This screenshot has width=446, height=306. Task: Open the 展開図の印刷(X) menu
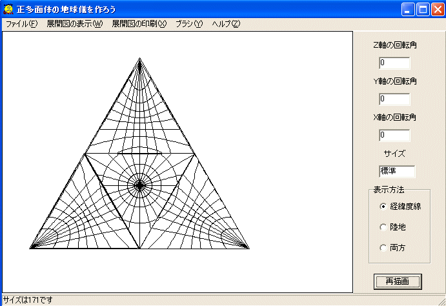click(139, 24)
